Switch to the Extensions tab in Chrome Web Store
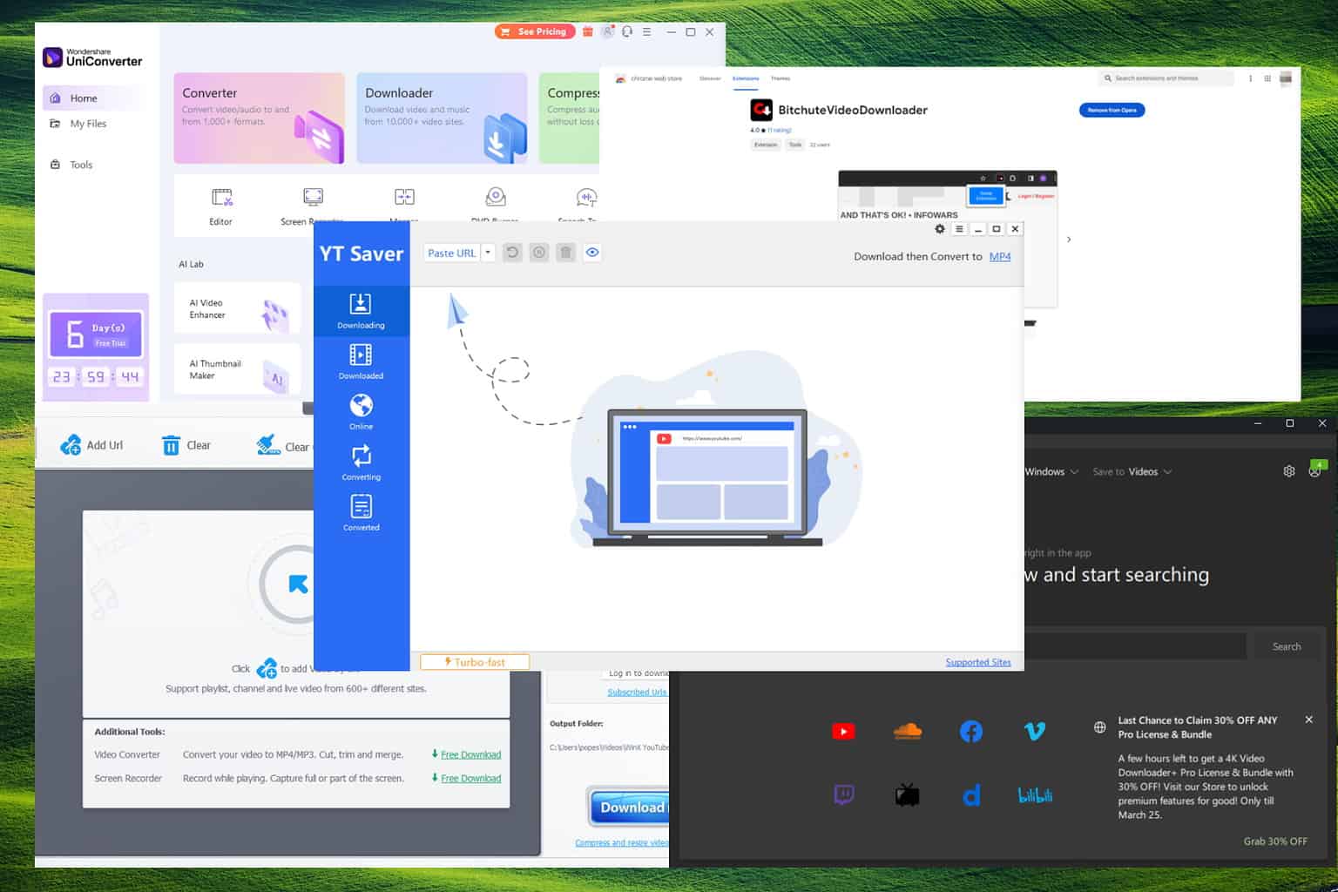1338x892 pixels. tap(746, 78)
